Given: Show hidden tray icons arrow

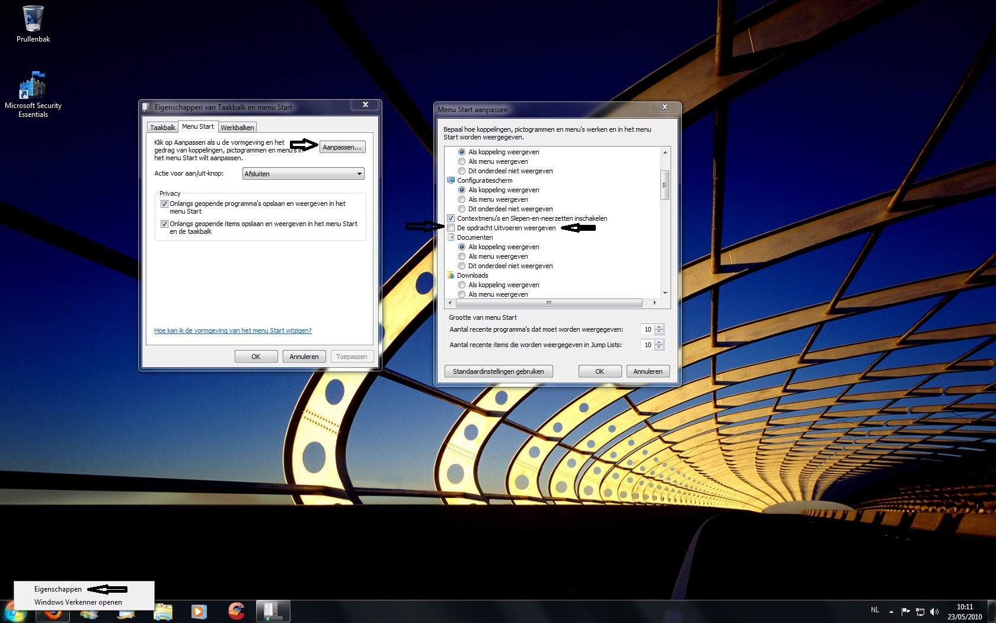Looking at the screenshot, I should 891,611.
